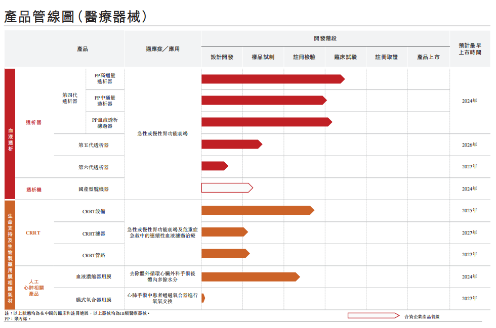496x328 pixels.
Task: Click the 2025年 launch date
Action: 470,210
